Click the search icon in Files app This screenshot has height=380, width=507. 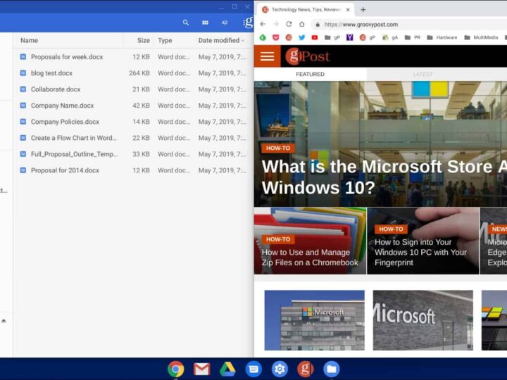point(186,23)
